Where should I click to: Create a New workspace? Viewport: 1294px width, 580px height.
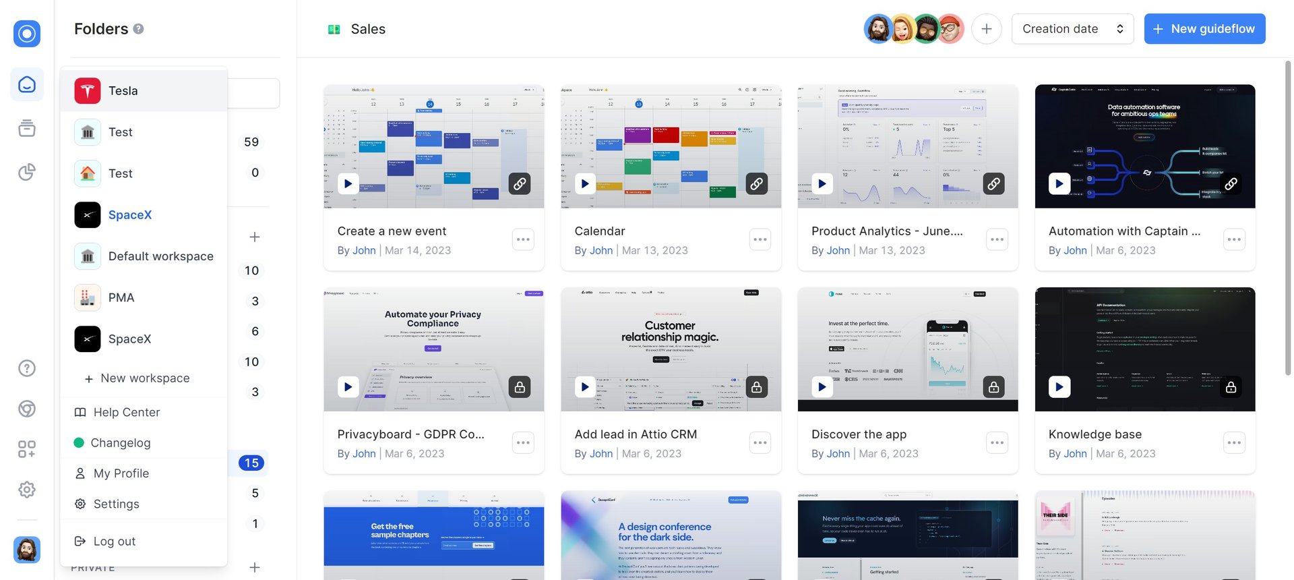pyautogui.click(x=137, y=378)
